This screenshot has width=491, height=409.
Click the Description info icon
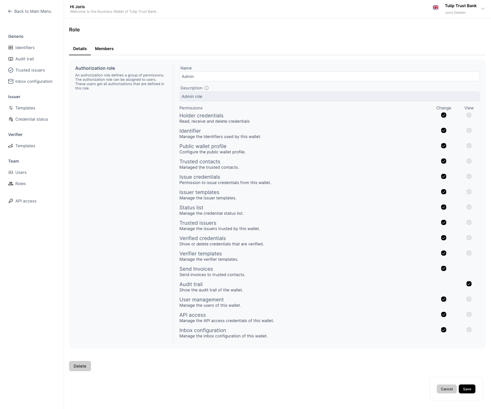207,88
